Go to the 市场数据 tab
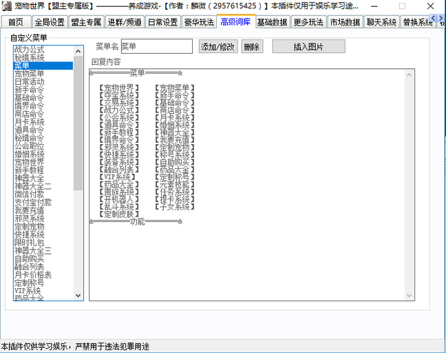The image size is (446, 353). (342, 22)
